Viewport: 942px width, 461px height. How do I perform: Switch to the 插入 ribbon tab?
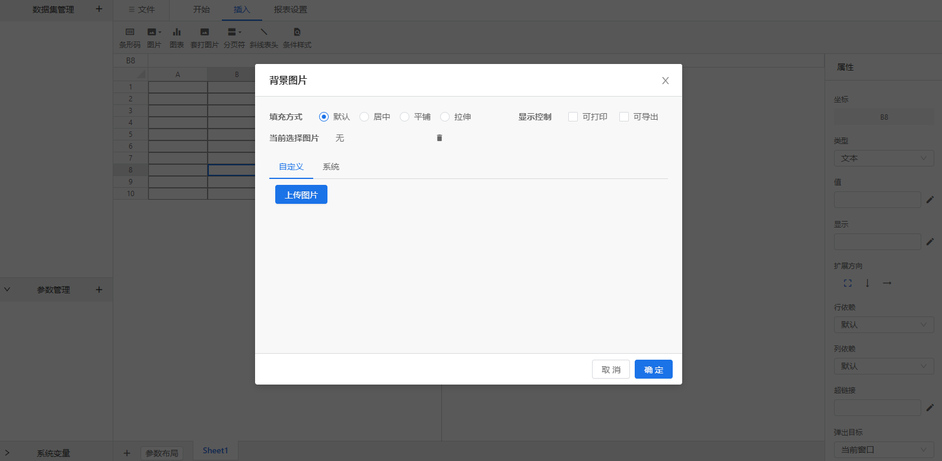(242, 9)
